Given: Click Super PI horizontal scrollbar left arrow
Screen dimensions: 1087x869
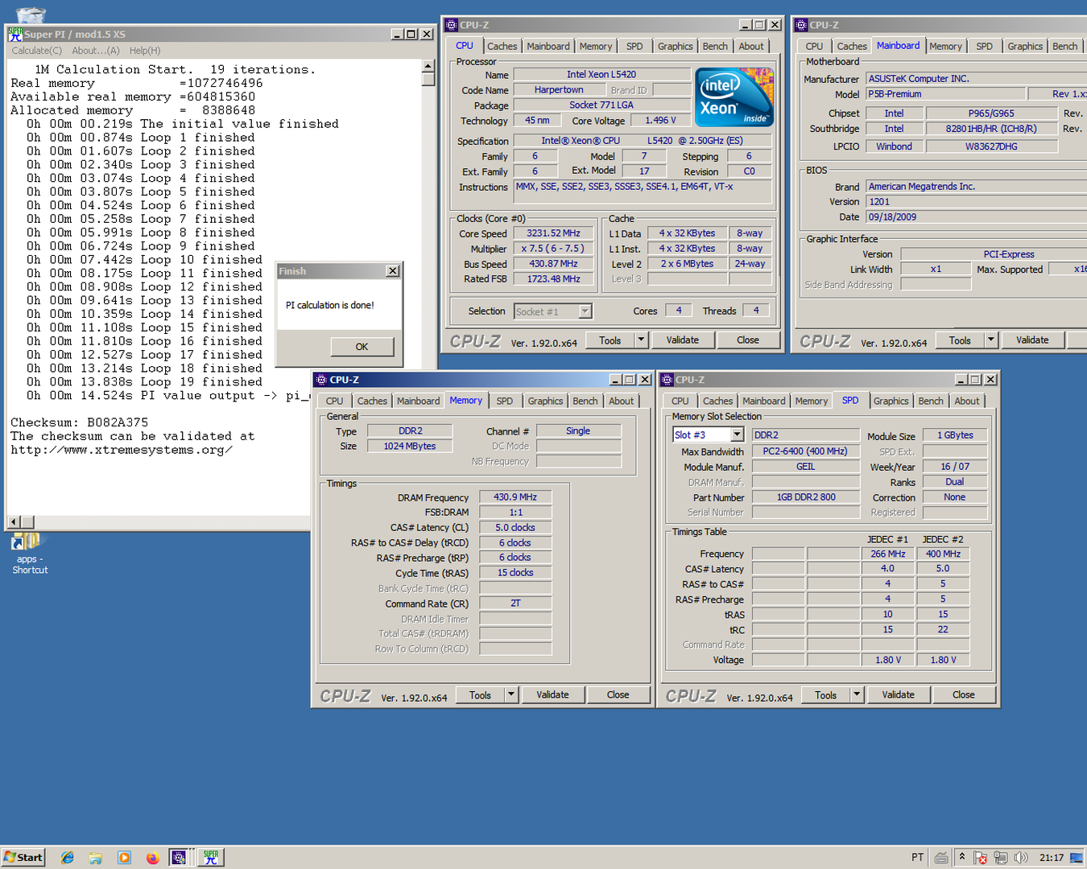Looking at the screenshot, I should (14, 522).
